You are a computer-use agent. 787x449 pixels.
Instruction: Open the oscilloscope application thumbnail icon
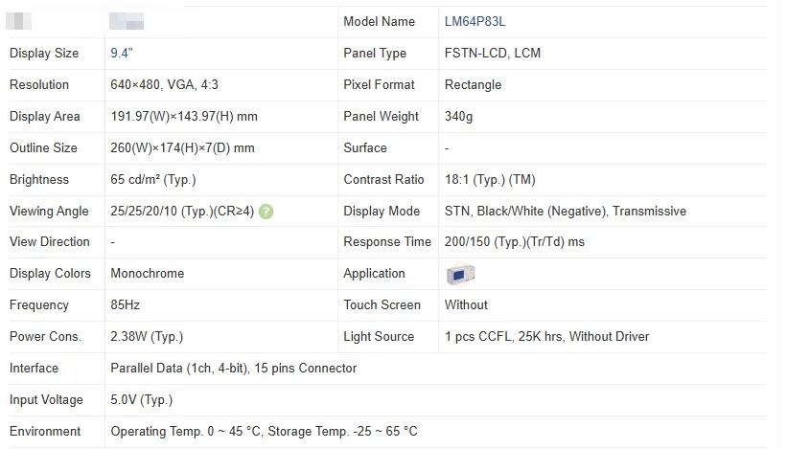point(460,274)
